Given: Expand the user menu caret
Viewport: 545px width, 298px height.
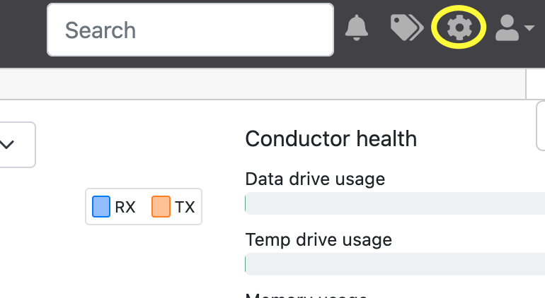Looking at the screenshot, I should (529, 29).
